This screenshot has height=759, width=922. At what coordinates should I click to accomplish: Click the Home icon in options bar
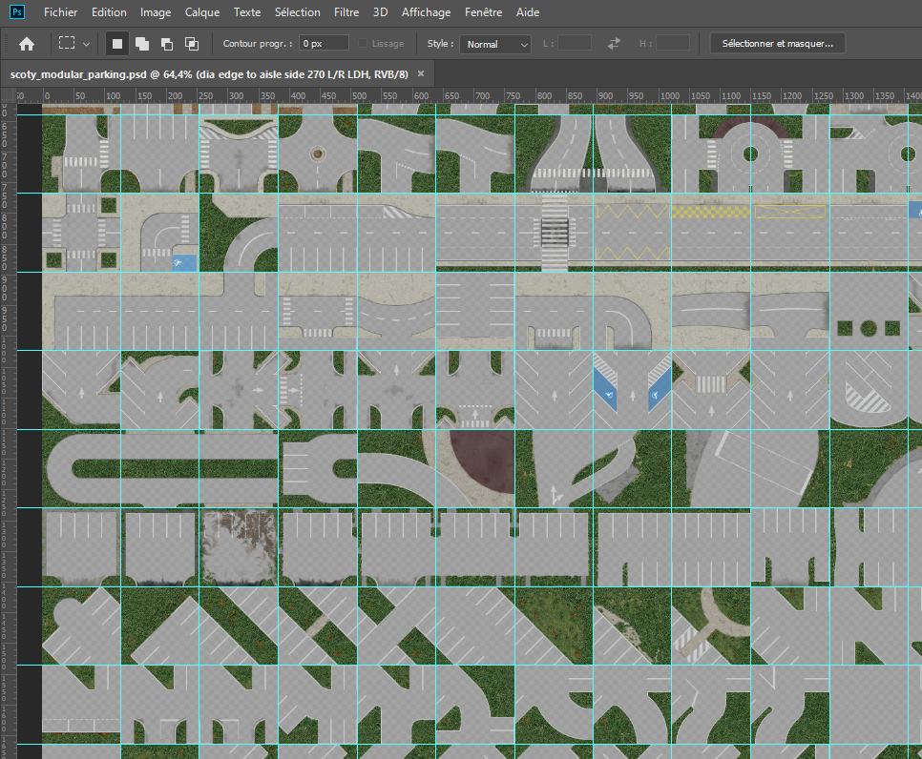27,44
